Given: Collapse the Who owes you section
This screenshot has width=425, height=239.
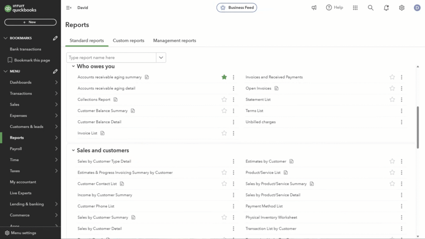Looking at the screenshot, I should coord(73,66).
